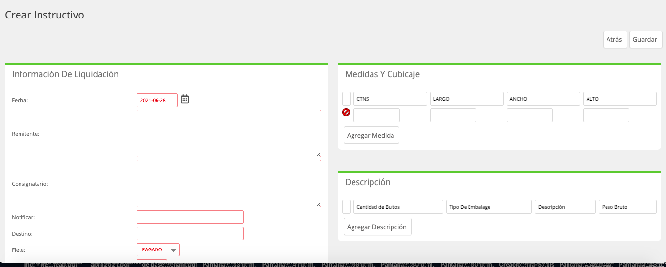
Task: Click the Información De Liquidación title
Action: click(65, 74)
